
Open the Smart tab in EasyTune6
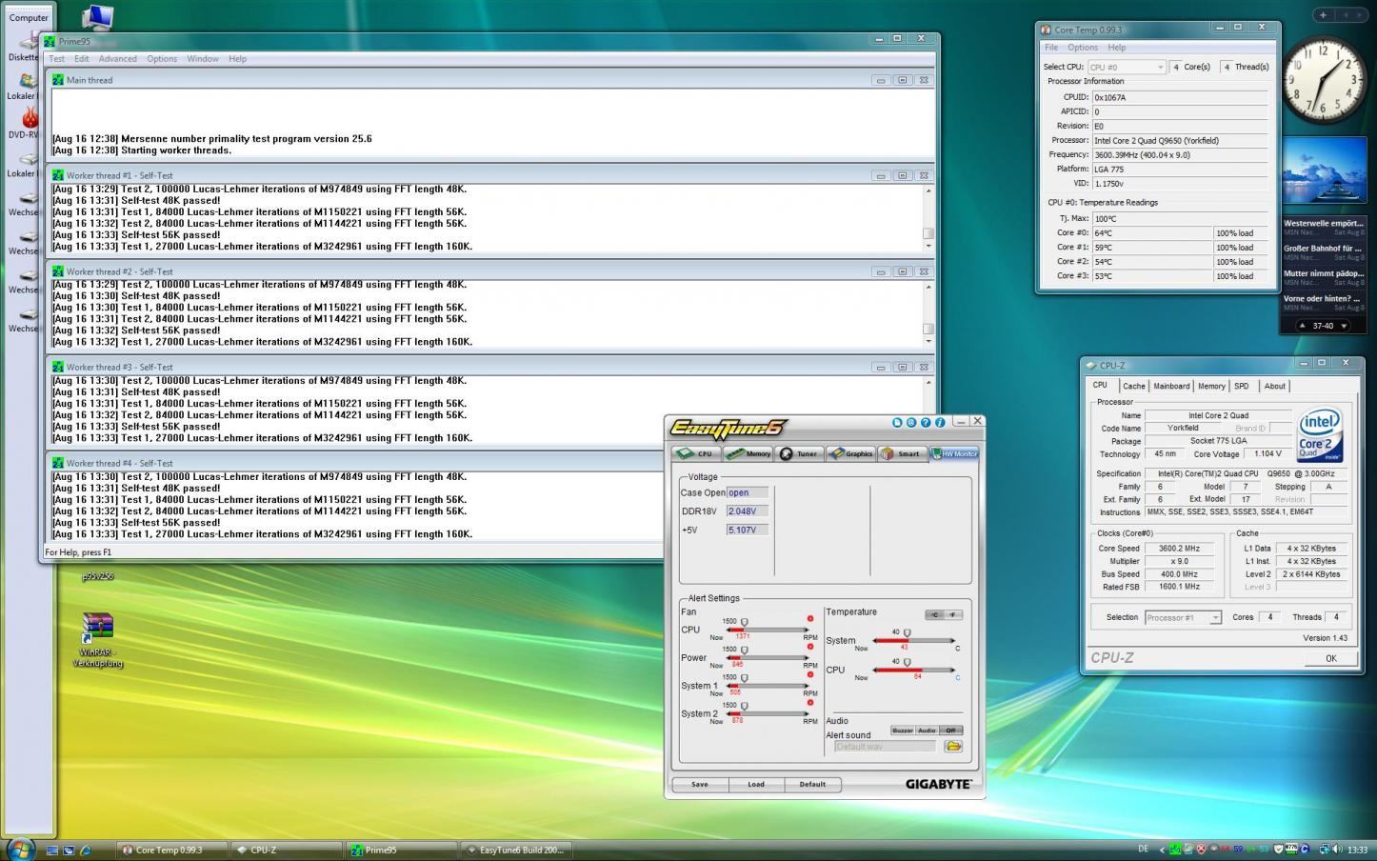click(x=902, y=453)
